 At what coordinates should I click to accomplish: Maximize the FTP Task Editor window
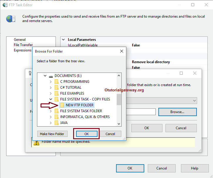193,5
